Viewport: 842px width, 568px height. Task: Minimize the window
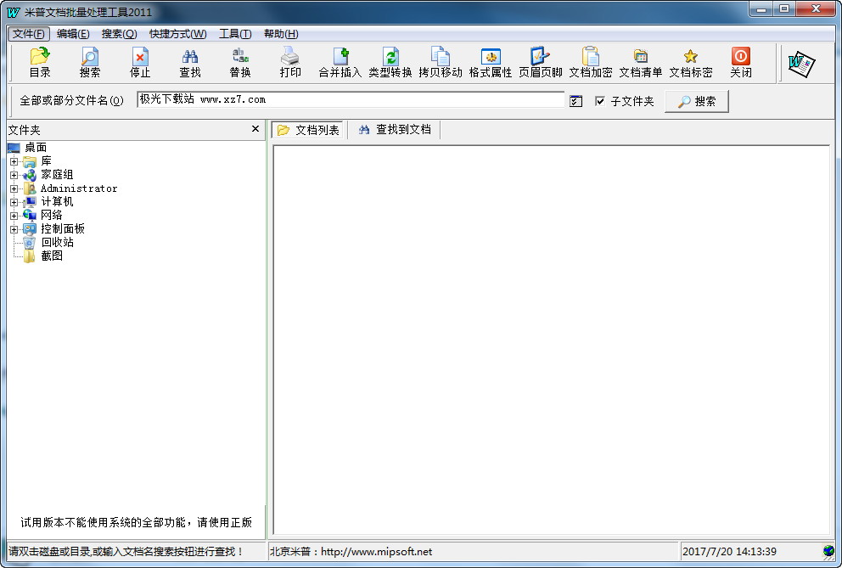pyautogui.click(x=761, y=9)
